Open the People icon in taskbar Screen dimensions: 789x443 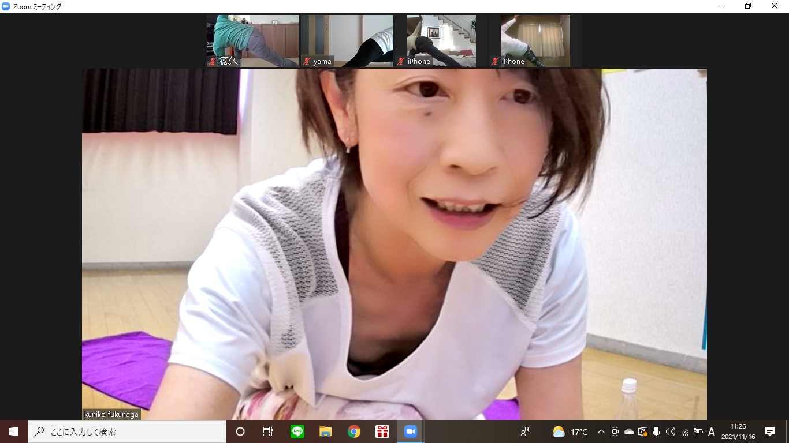coord(525,431)
